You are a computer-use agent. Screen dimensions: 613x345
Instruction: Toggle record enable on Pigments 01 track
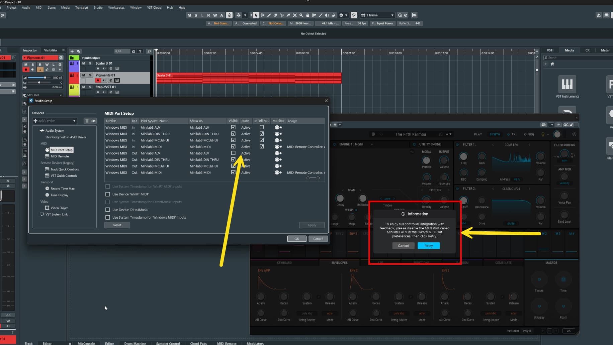point(98,80)
